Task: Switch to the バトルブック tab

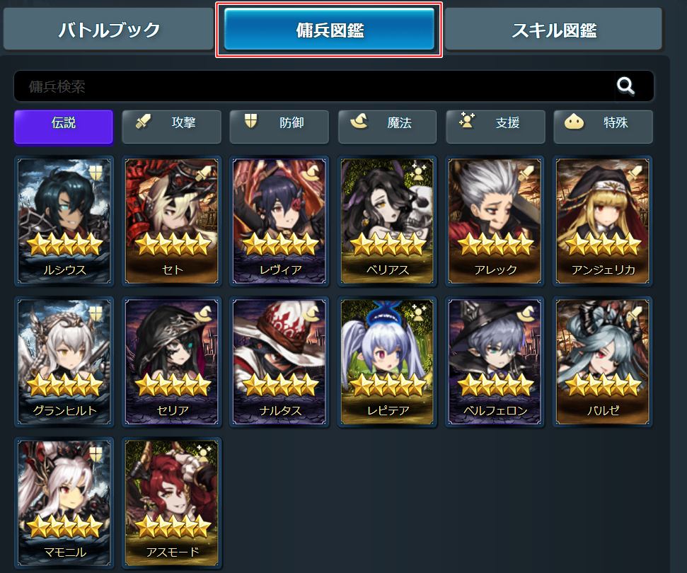Action: point(109,29)
